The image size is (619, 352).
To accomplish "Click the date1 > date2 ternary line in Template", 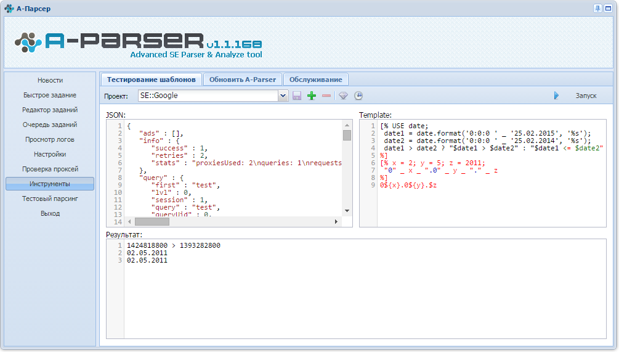I will point(493,148).
